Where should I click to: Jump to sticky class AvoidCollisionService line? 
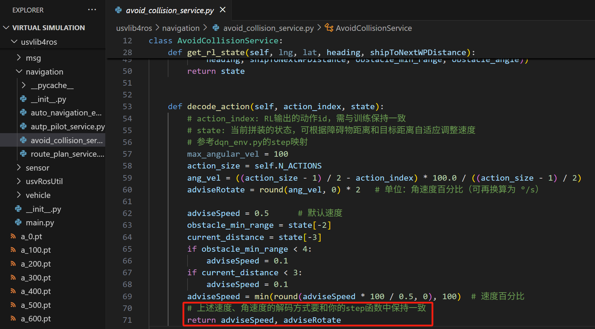pyautogui.click(x=228, y=41)
